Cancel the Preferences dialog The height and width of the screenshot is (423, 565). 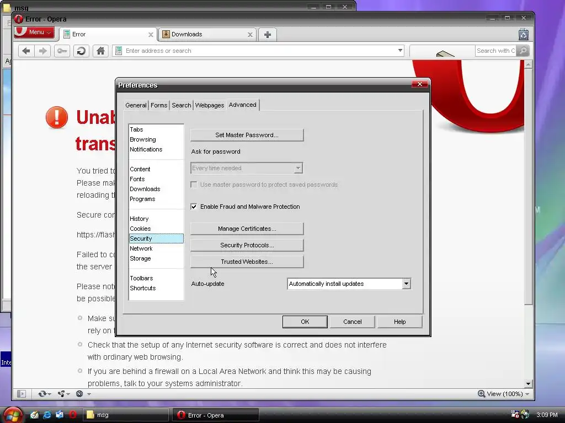coord(353,322)
